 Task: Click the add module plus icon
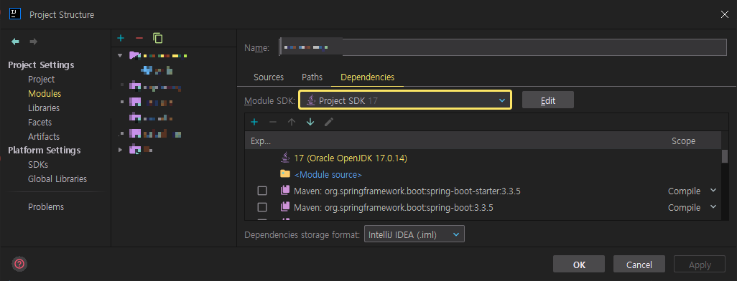(x=121, y=37)
